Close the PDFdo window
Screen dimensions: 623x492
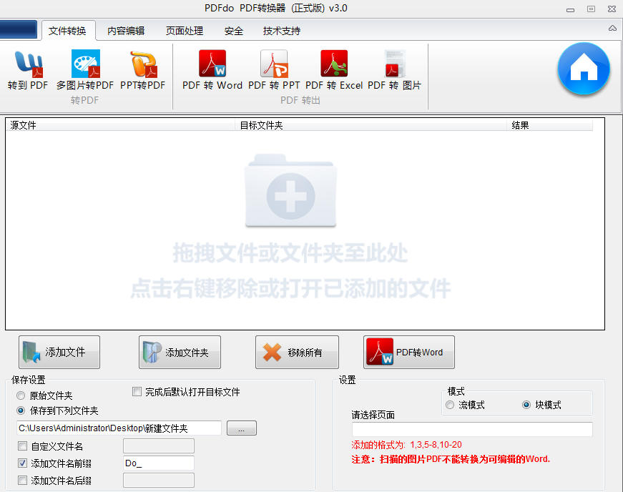612,9
